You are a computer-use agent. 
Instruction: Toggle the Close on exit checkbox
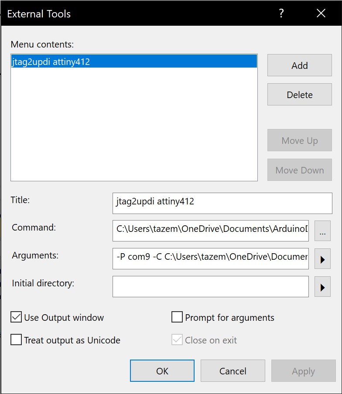(177, 340)
